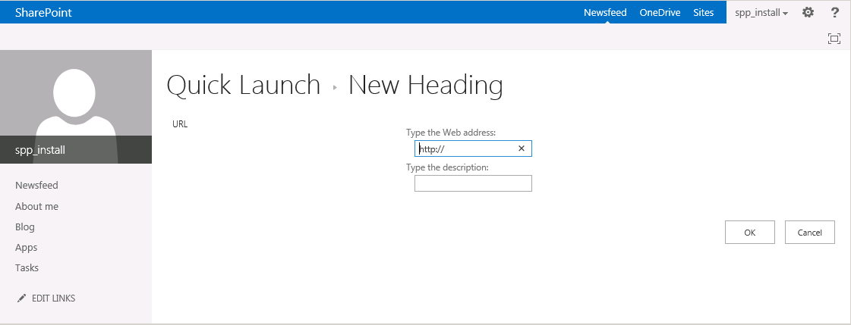Click the pencil icon for Edit Links
Screen dimensions: 851x325
coord(21,298)
